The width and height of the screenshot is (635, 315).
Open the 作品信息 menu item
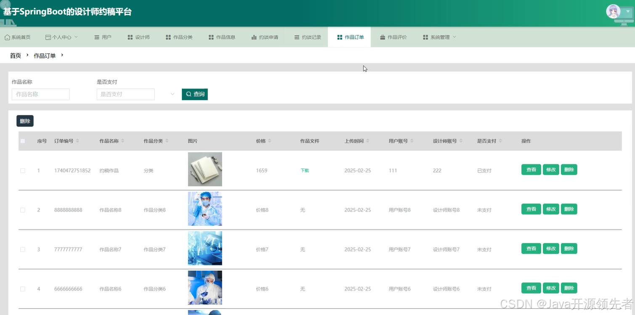(x=222, y=37)
